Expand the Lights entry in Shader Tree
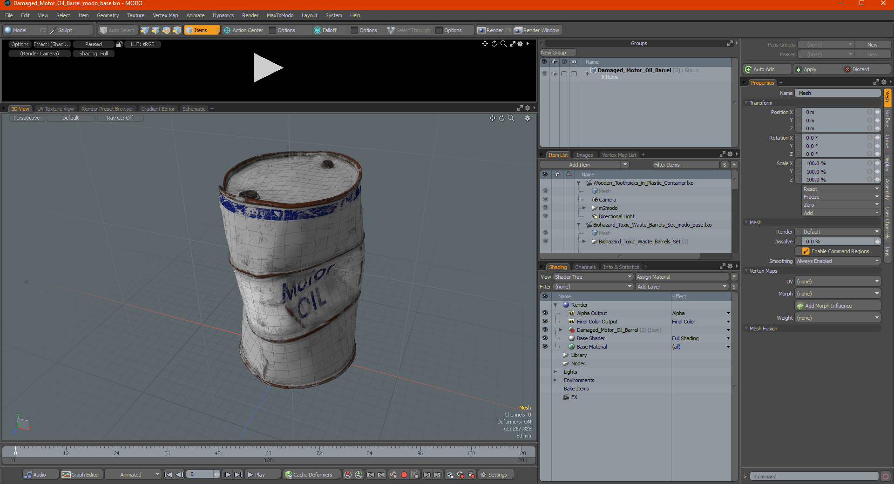 point(555,372)
